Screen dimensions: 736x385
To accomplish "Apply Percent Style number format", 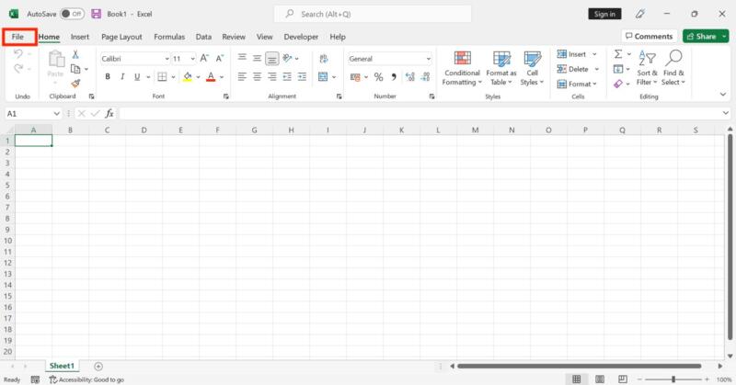I will pos(378,77).
